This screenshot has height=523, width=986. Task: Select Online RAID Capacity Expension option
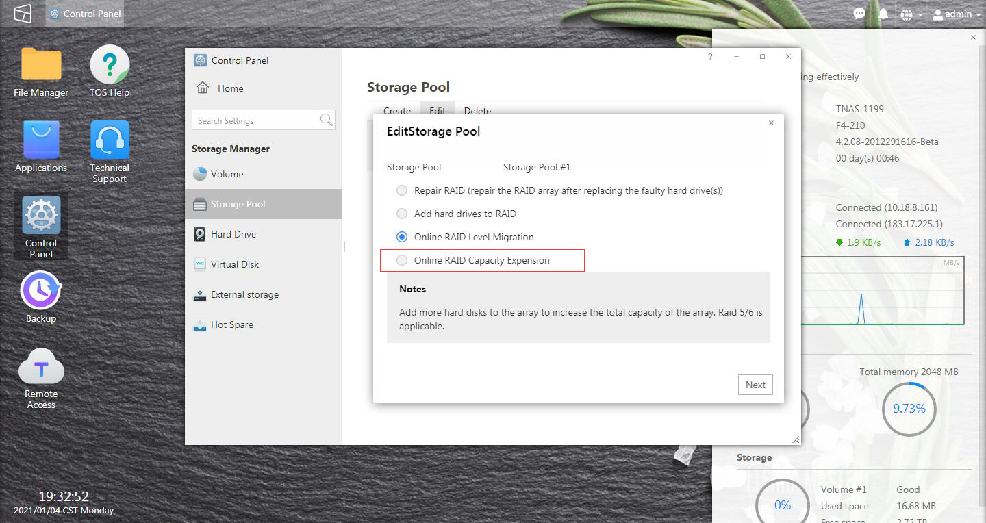pos(402,260)
